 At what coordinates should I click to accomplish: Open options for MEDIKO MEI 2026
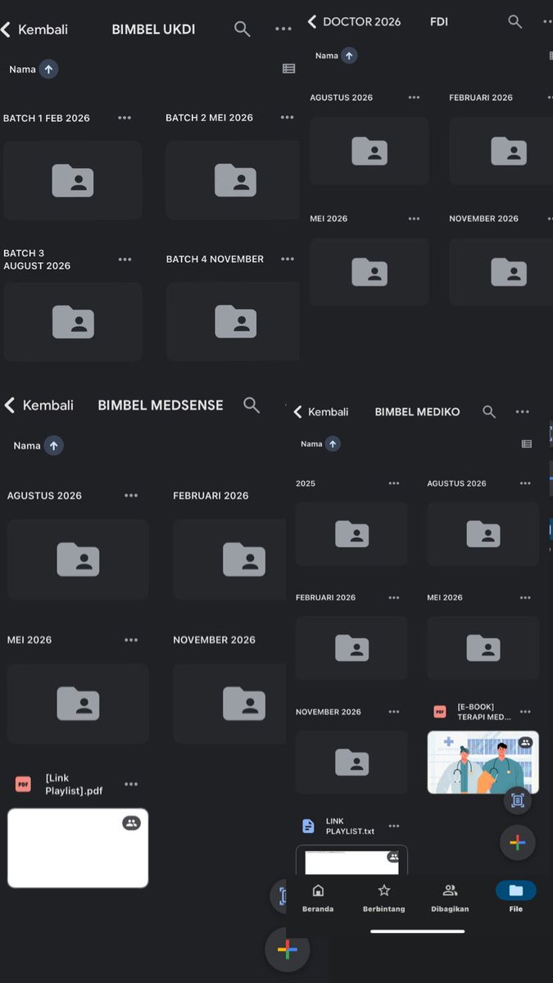tap(525, 597)
